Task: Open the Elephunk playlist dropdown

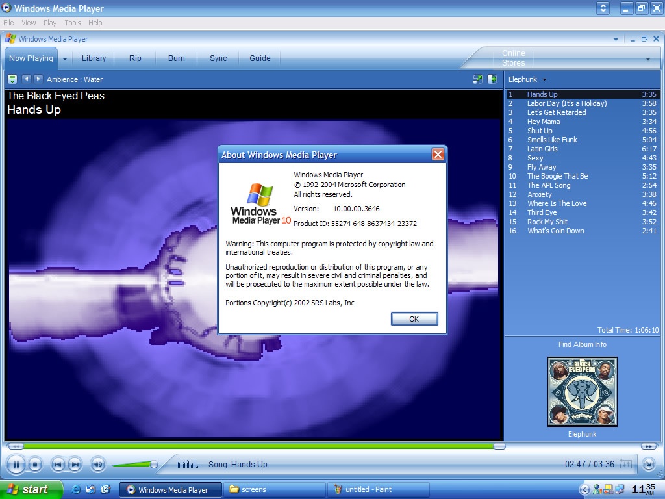Action: point(527,79)
